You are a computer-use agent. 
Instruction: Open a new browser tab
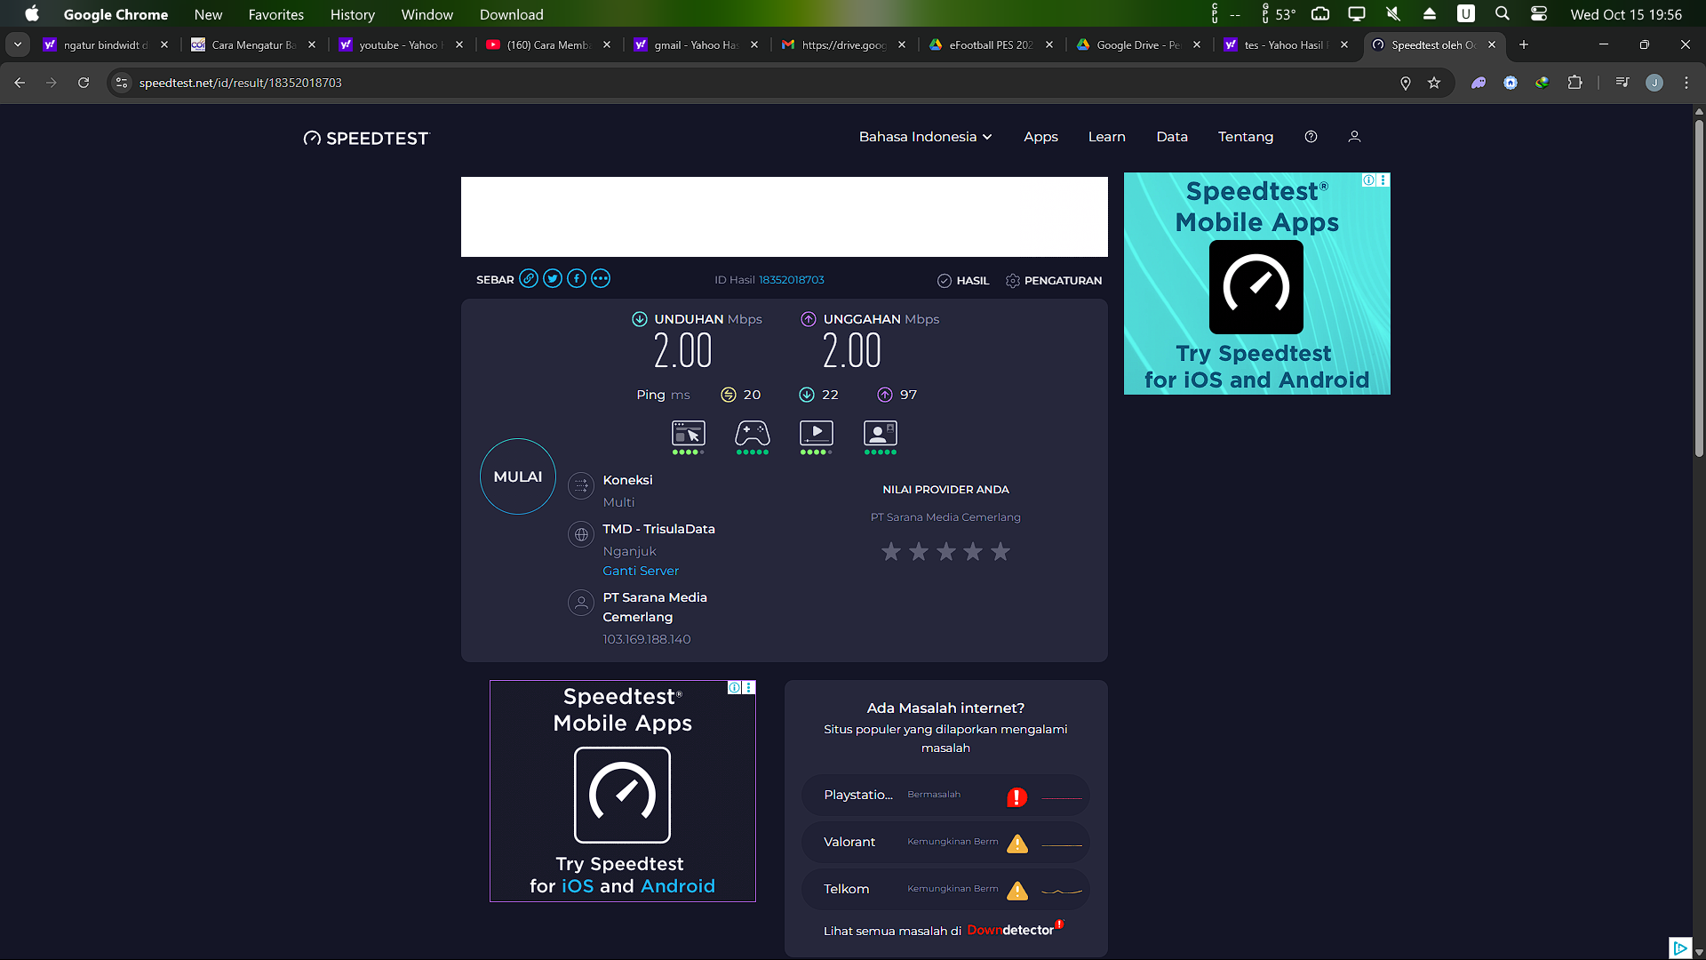click(1524, 44)
